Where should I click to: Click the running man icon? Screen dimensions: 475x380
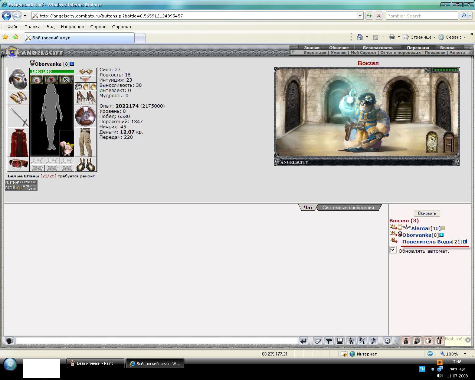[351, 341]
